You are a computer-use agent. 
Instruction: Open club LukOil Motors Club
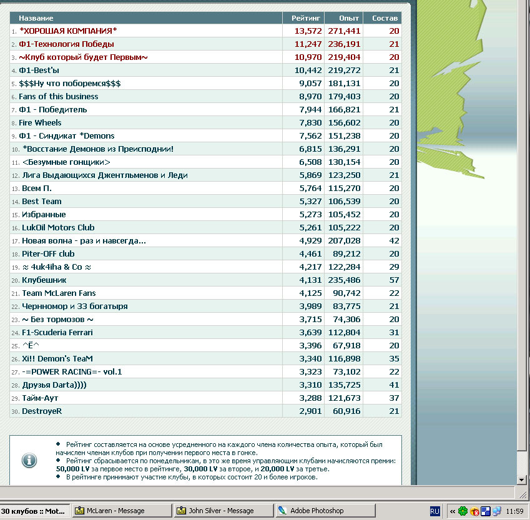coord(58,228)
